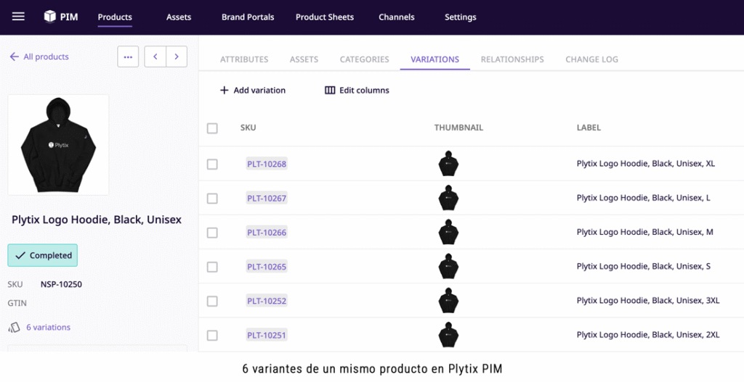The image size is (744, 382).
Task: Open SKU link PLT-10252
Action: 267,301
